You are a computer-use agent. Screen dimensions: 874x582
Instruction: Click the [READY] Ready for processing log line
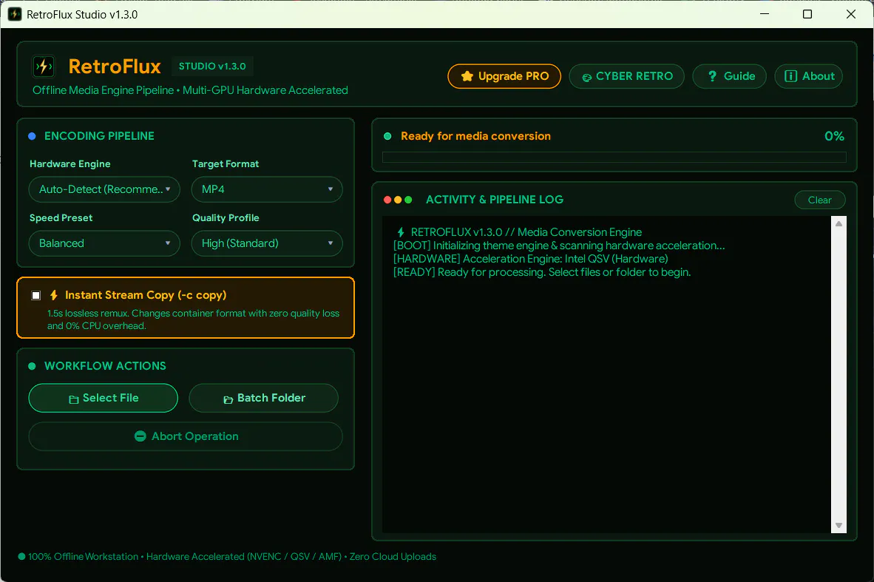(542, 272)
